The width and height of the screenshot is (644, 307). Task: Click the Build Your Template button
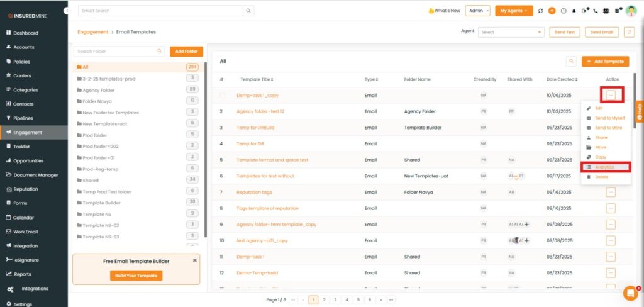[x=136, y=276]
